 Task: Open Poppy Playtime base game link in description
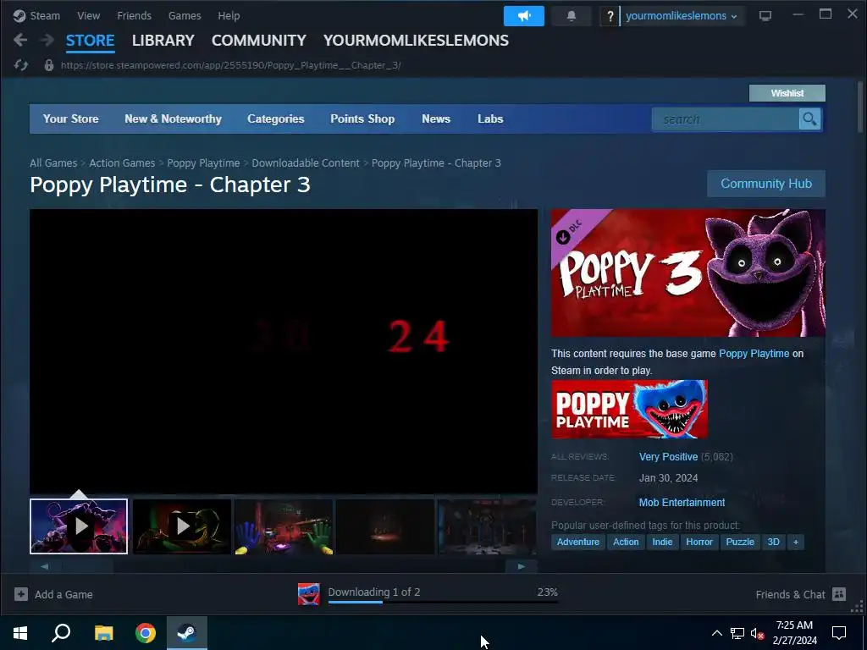[754, 353]
